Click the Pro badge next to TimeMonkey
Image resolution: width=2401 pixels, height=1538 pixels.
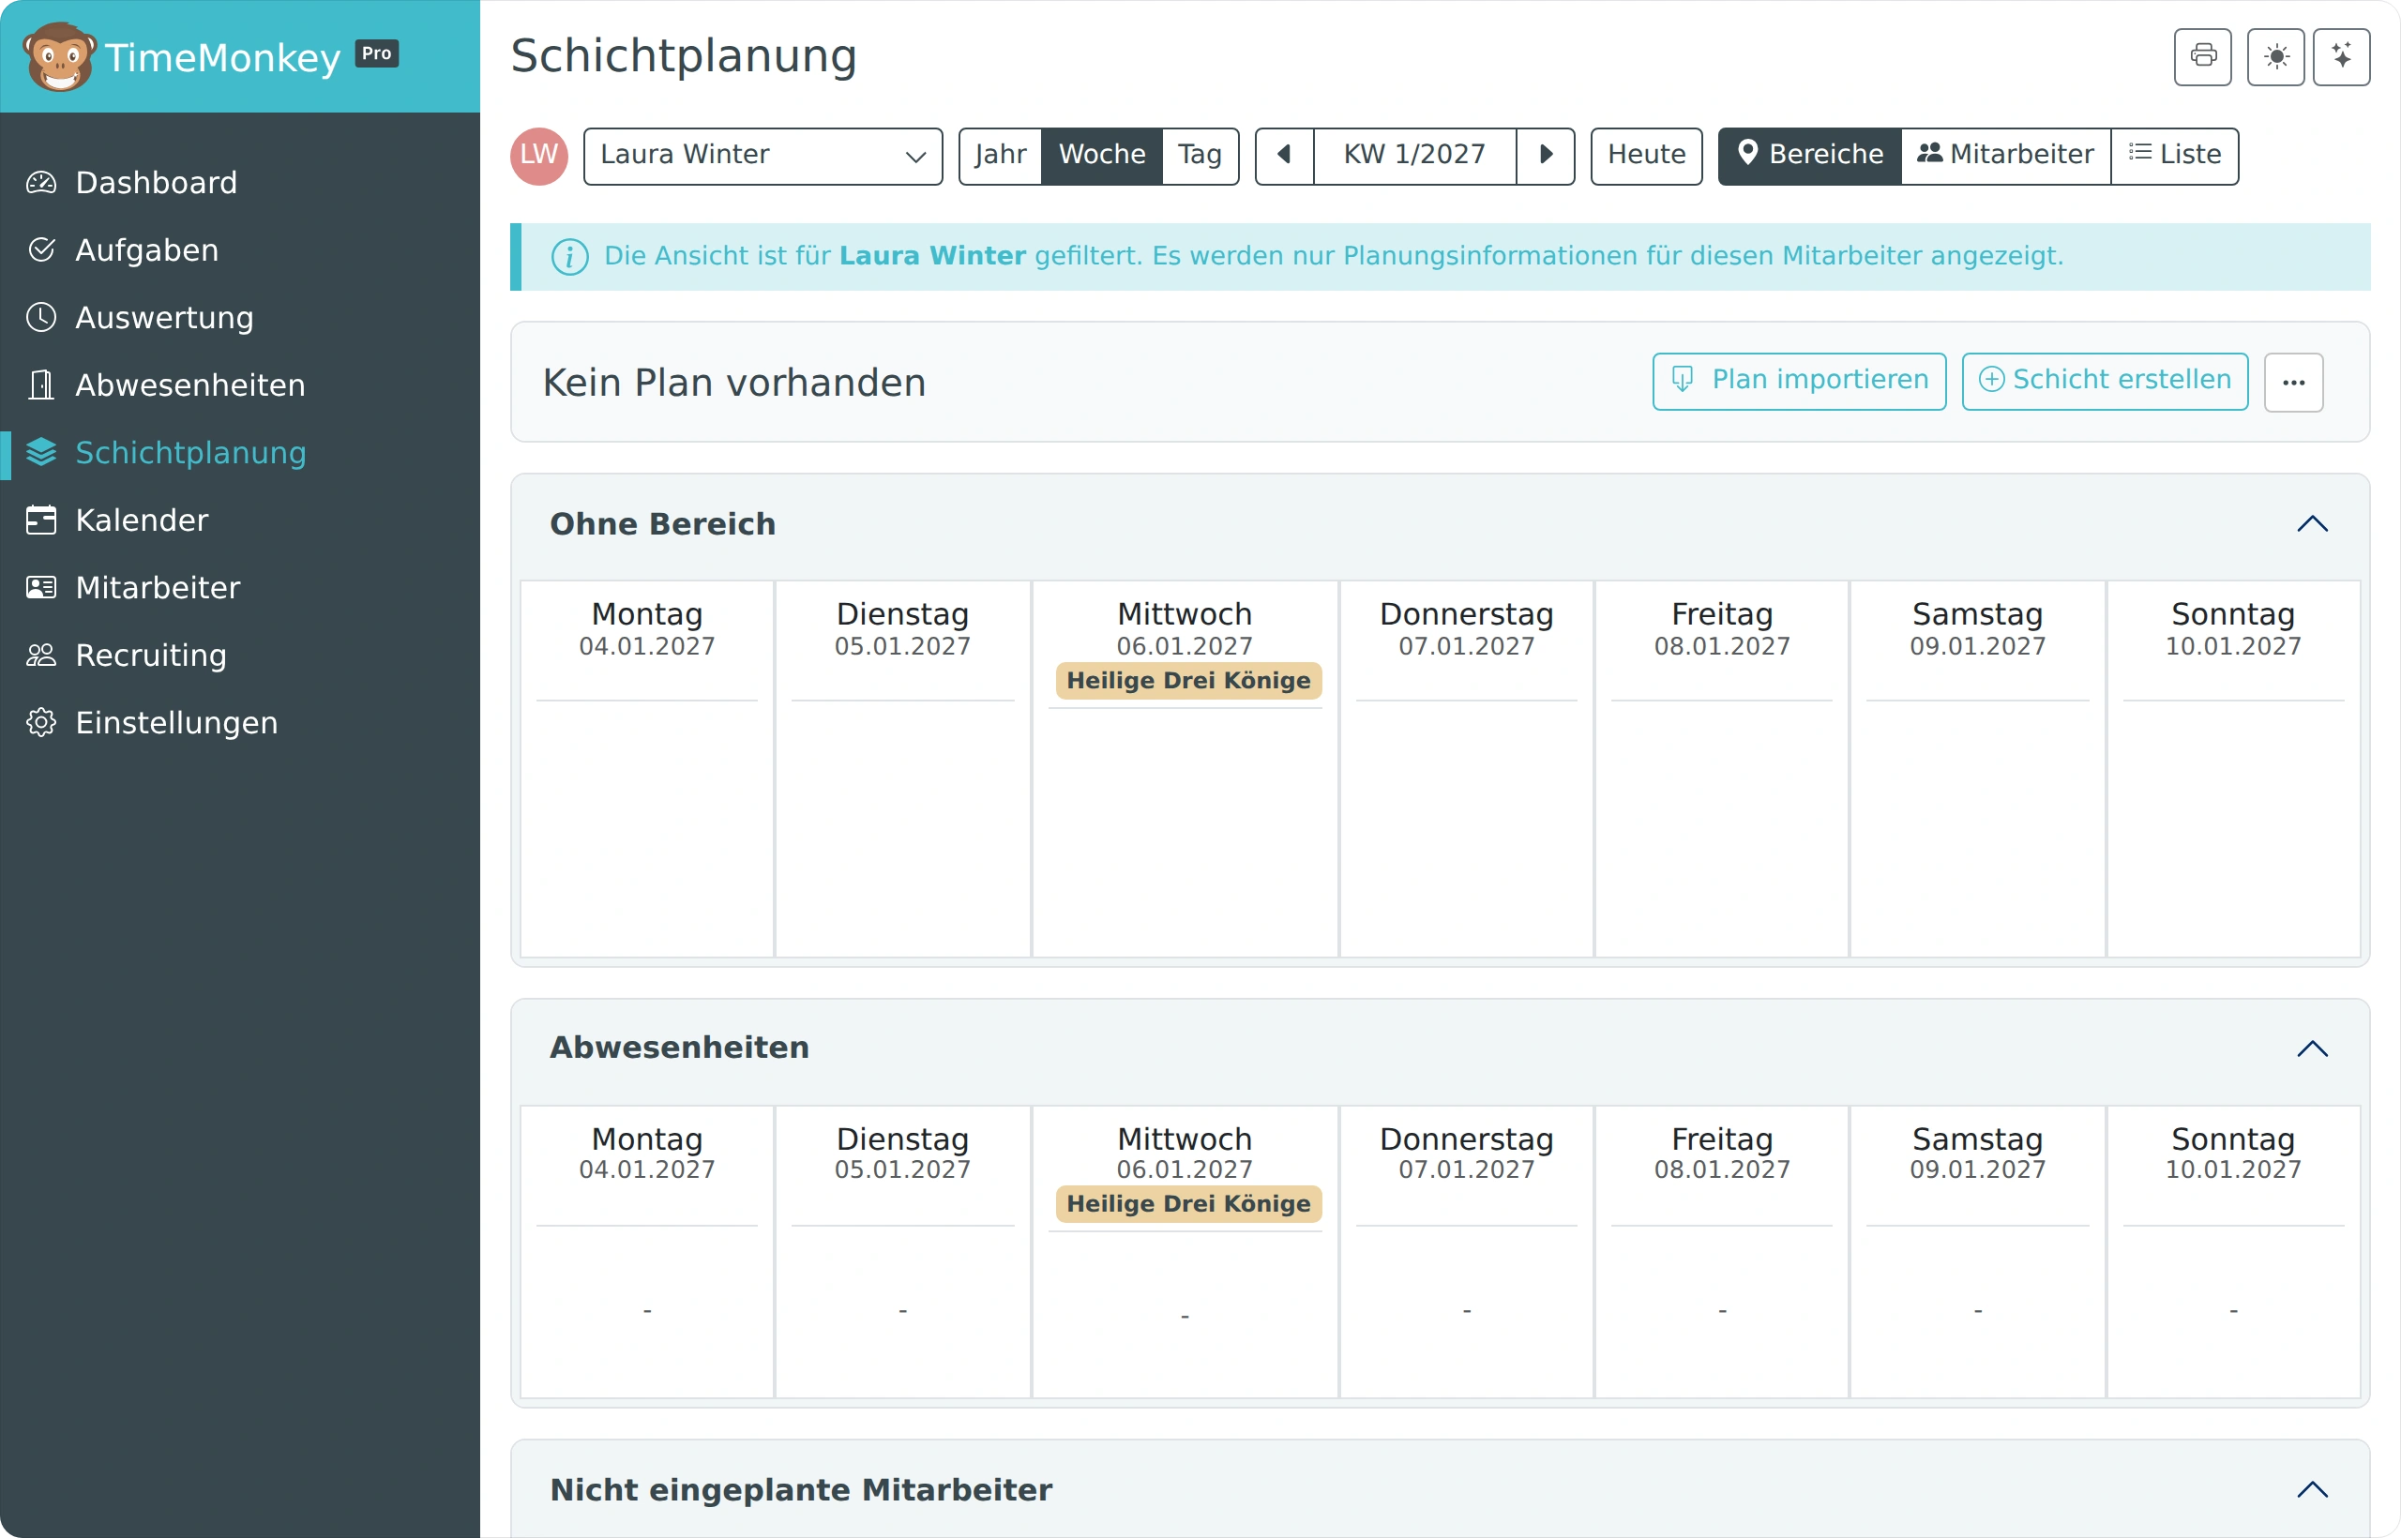click(378, 54)
